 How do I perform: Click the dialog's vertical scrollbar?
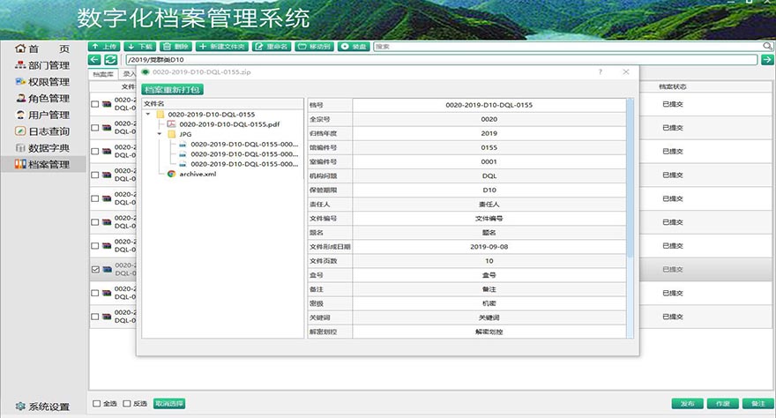click(x=630, y=176)
